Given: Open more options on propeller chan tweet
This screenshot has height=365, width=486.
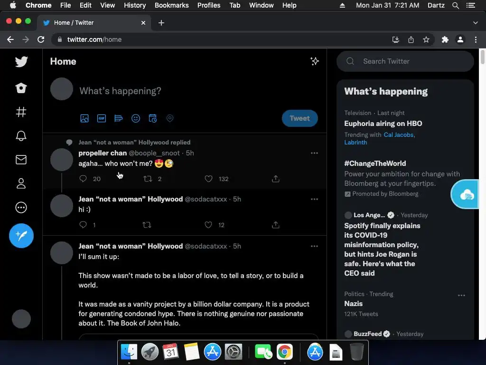Looking at the screenshot, I should pos(314,153).
